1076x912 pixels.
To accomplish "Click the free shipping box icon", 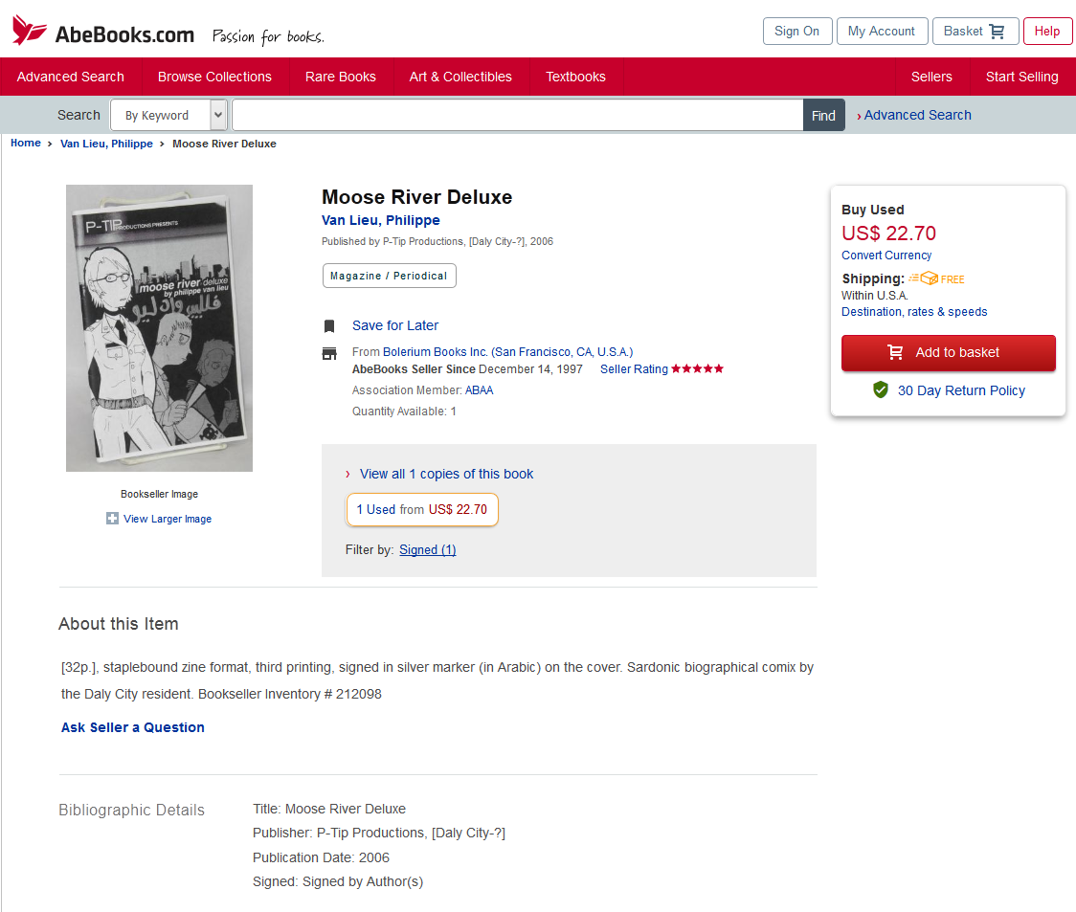I will (x=924, y=278).
